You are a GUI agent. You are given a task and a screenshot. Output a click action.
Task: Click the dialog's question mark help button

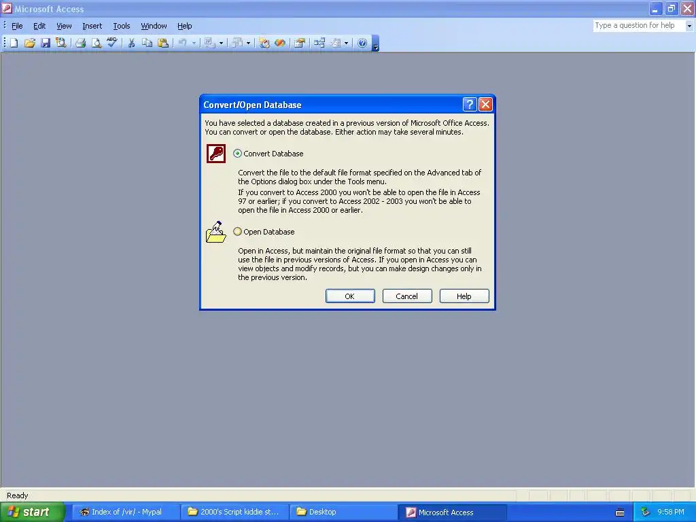pos(470,104)
